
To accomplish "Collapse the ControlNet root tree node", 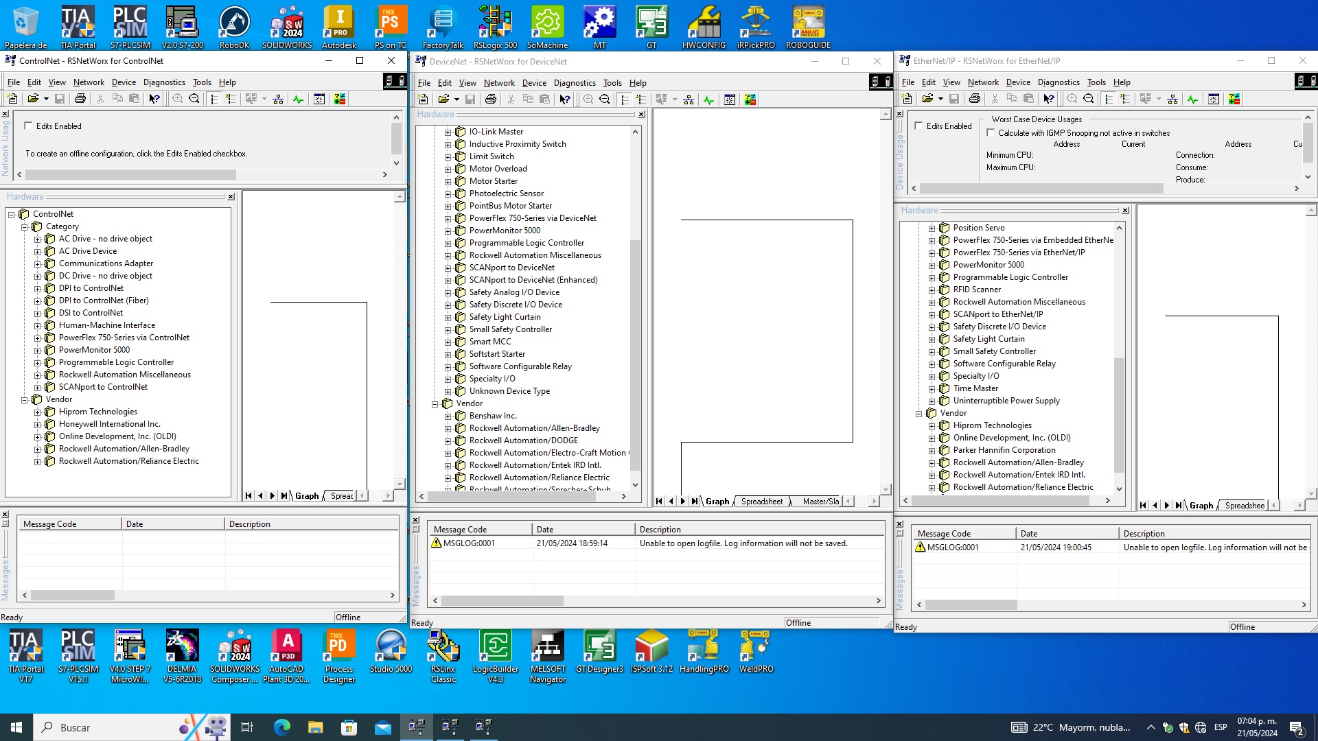I will coord(11,214).
